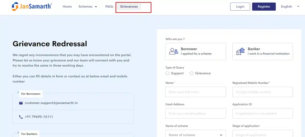Choose the Borrower option card
305x137 pixels.
coord(196,51)
